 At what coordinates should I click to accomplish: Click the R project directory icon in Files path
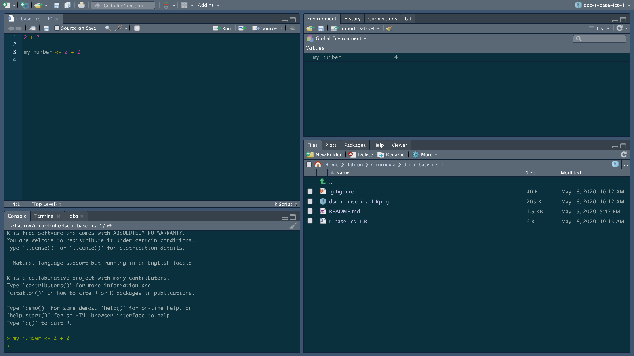[615, 164]
